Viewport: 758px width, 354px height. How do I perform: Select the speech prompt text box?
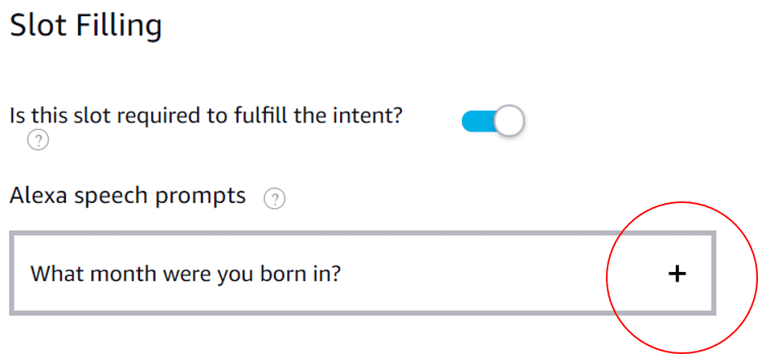click(325, 274)
